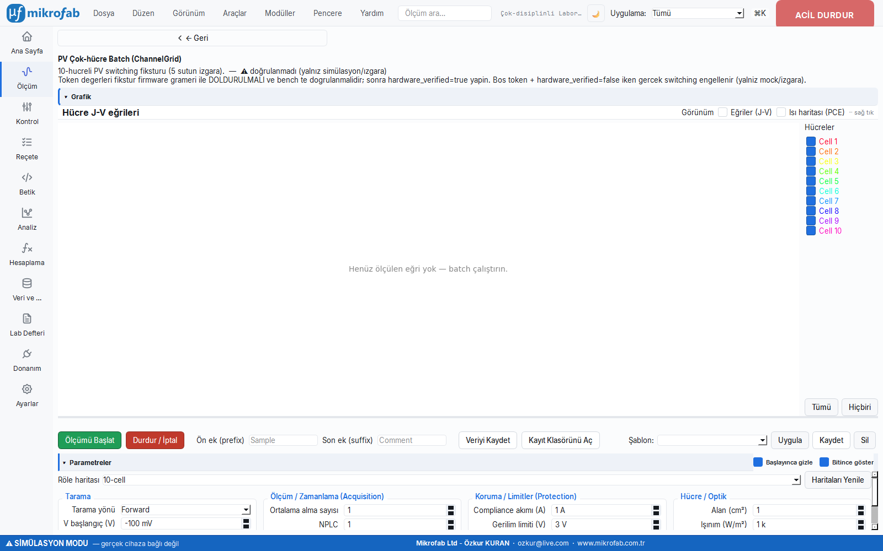Image resolution: width=883 pixels, height=551 pixels.
Task: Open the Hesaplama function icon
Action: coord(26,248)
